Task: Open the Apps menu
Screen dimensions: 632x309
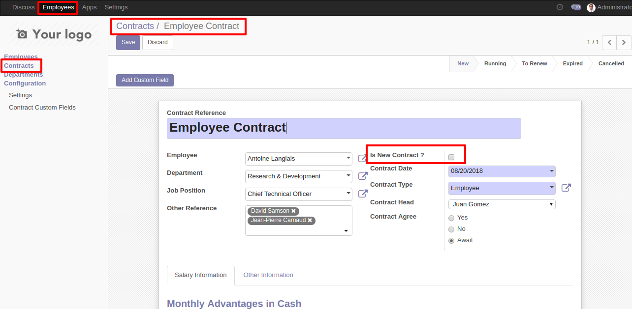Action: coord(90,7)
